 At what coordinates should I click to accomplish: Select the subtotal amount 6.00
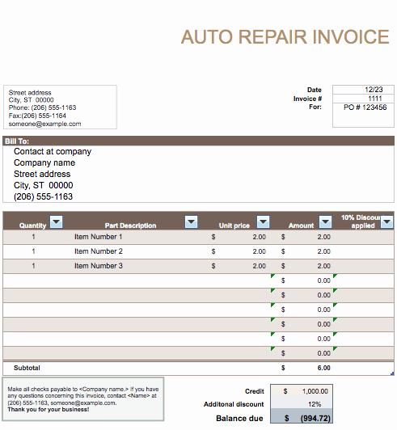click(x=324, y=368)
